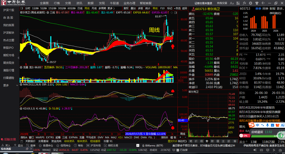Select 沪深个股 in left sidebar

click(9, 10)
